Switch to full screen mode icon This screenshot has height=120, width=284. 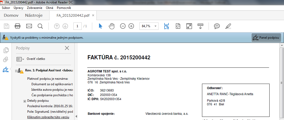[x=189, y=26]
